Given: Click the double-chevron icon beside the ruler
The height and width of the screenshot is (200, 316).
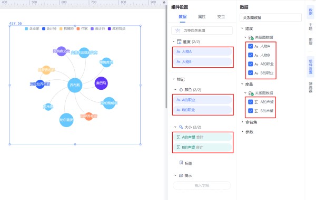Looking at the screenshot, I should click(164, 3).
